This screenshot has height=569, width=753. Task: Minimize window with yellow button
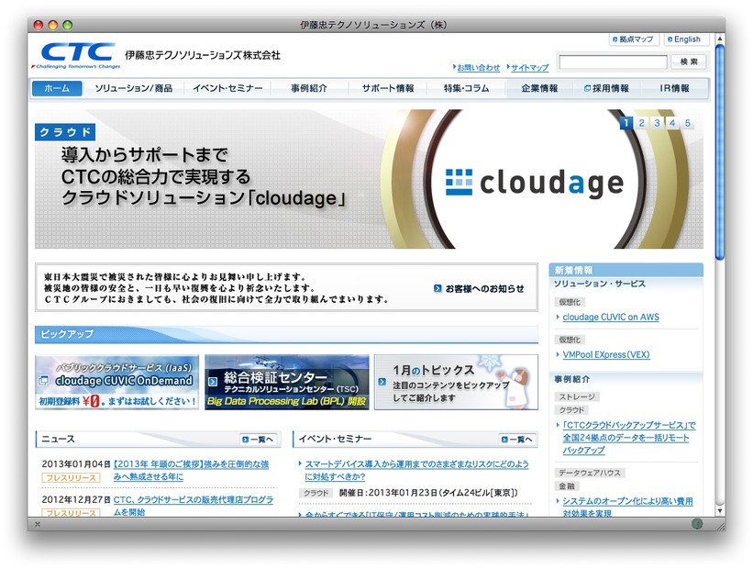pyautogui.click(x=53, y=25)
